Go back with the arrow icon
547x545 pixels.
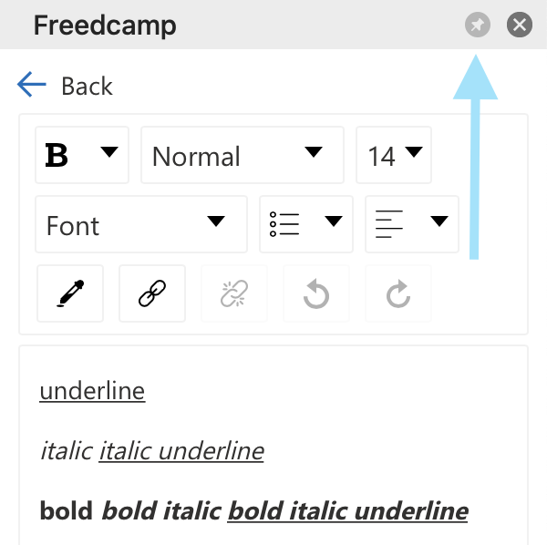(32, 86)
